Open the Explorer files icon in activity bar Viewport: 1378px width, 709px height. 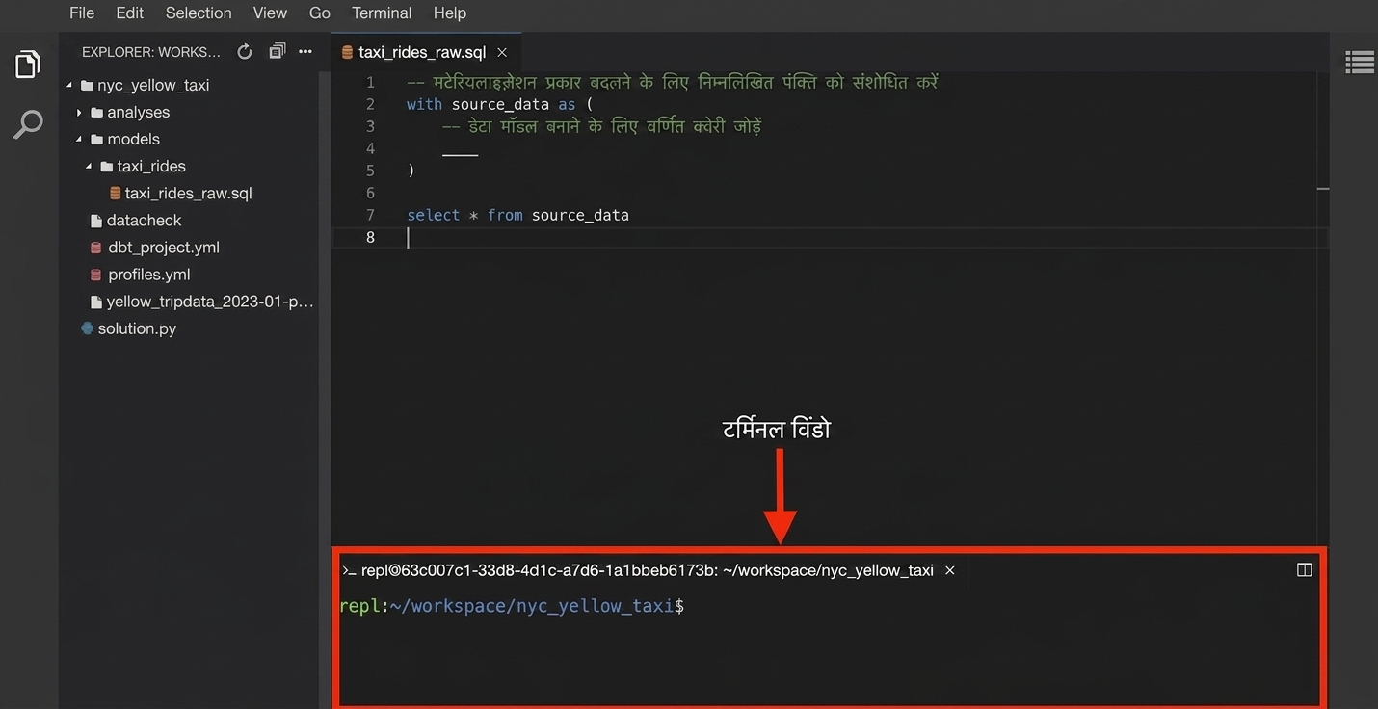28,65
